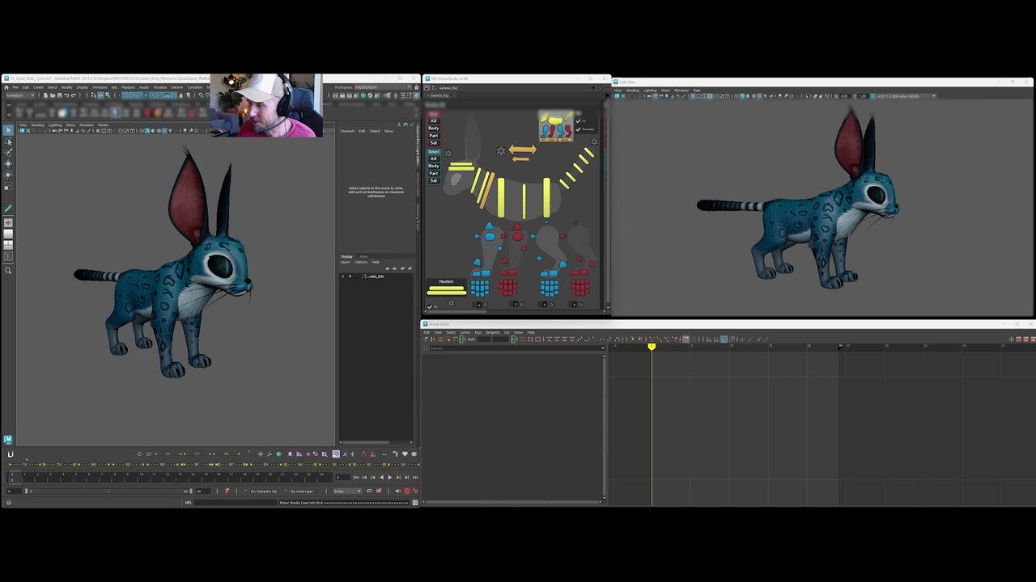Toggle the P playback column of display layer
This screenshot has width=1036, height=582.
pos(350,276)
